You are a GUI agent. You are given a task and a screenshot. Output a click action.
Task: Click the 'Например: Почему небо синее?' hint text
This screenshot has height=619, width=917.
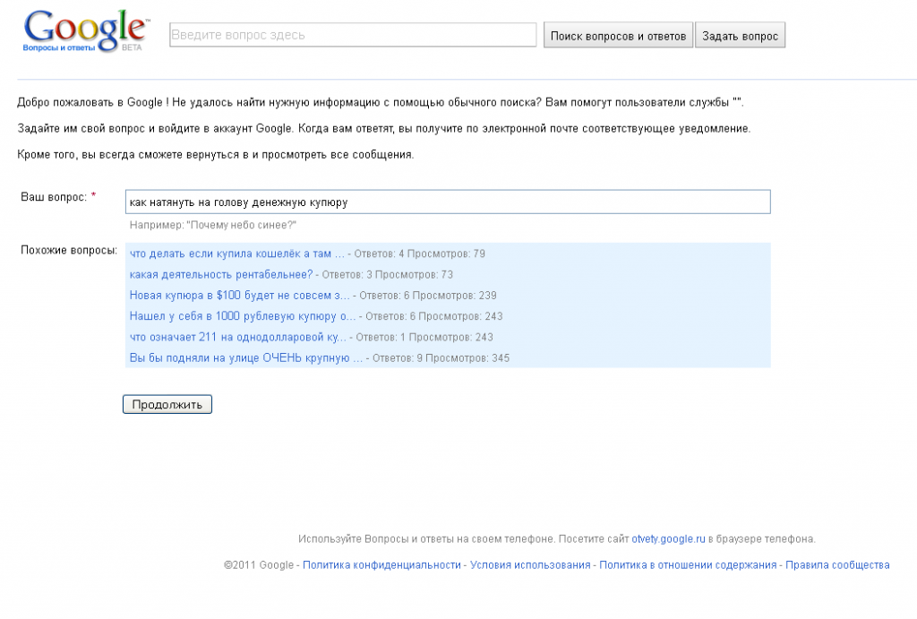(212, 225)
